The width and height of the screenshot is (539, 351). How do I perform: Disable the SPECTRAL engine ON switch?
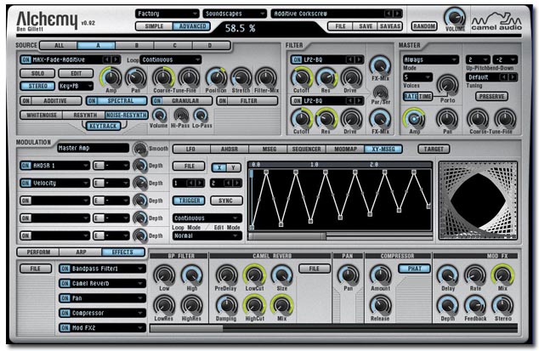(x=92, y=101)
